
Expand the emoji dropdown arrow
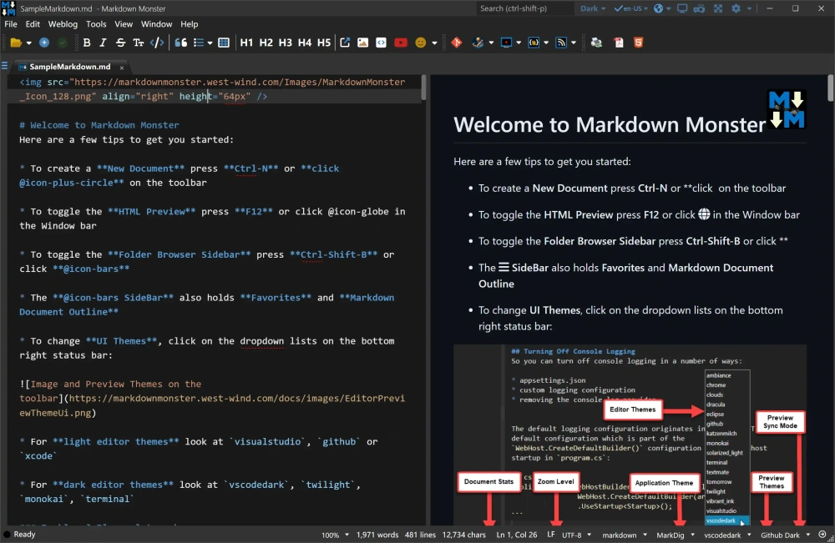point(434,43)
